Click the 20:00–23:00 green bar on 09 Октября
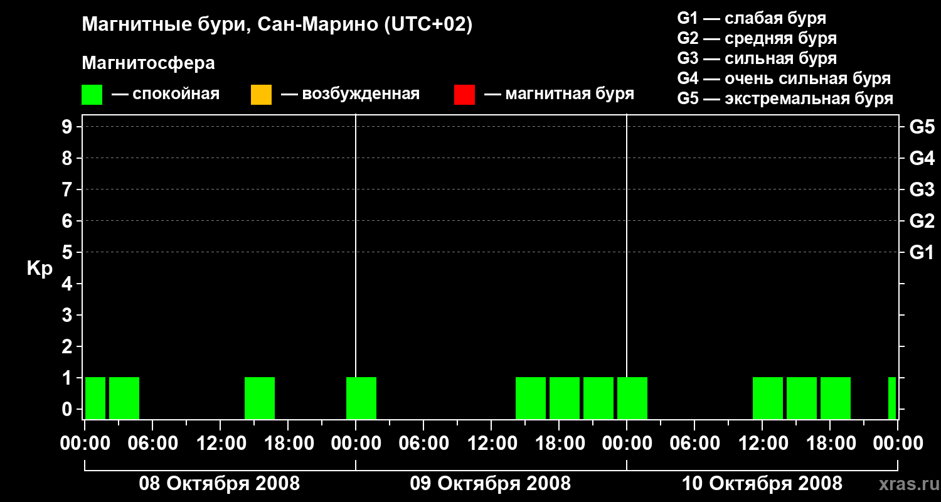The width and height of the screenshot is (941, 502). 598,398
